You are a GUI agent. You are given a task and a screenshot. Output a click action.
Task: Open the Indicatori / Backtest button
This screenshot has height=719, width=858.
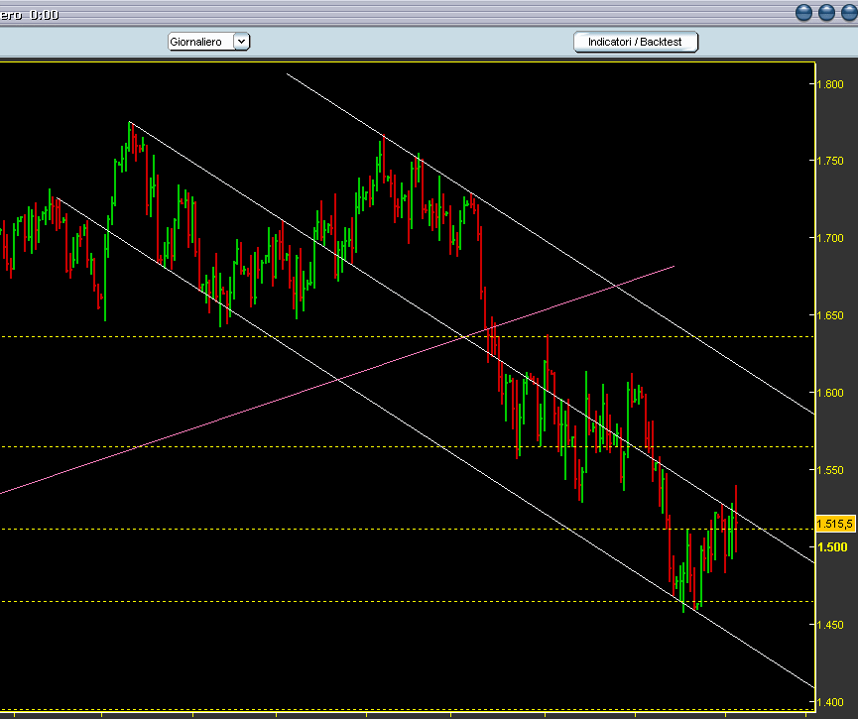click(x=635, y=42)
